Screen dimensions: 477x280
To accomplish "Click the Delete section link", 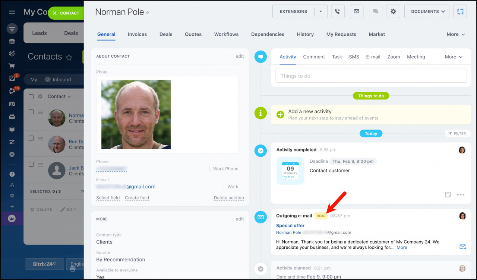I will [229, 198].
